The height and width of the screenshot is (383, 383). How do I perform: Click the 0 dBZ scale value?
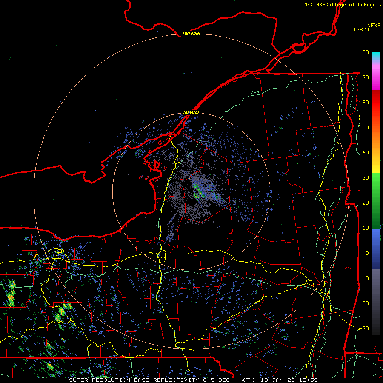pos(367,253)
